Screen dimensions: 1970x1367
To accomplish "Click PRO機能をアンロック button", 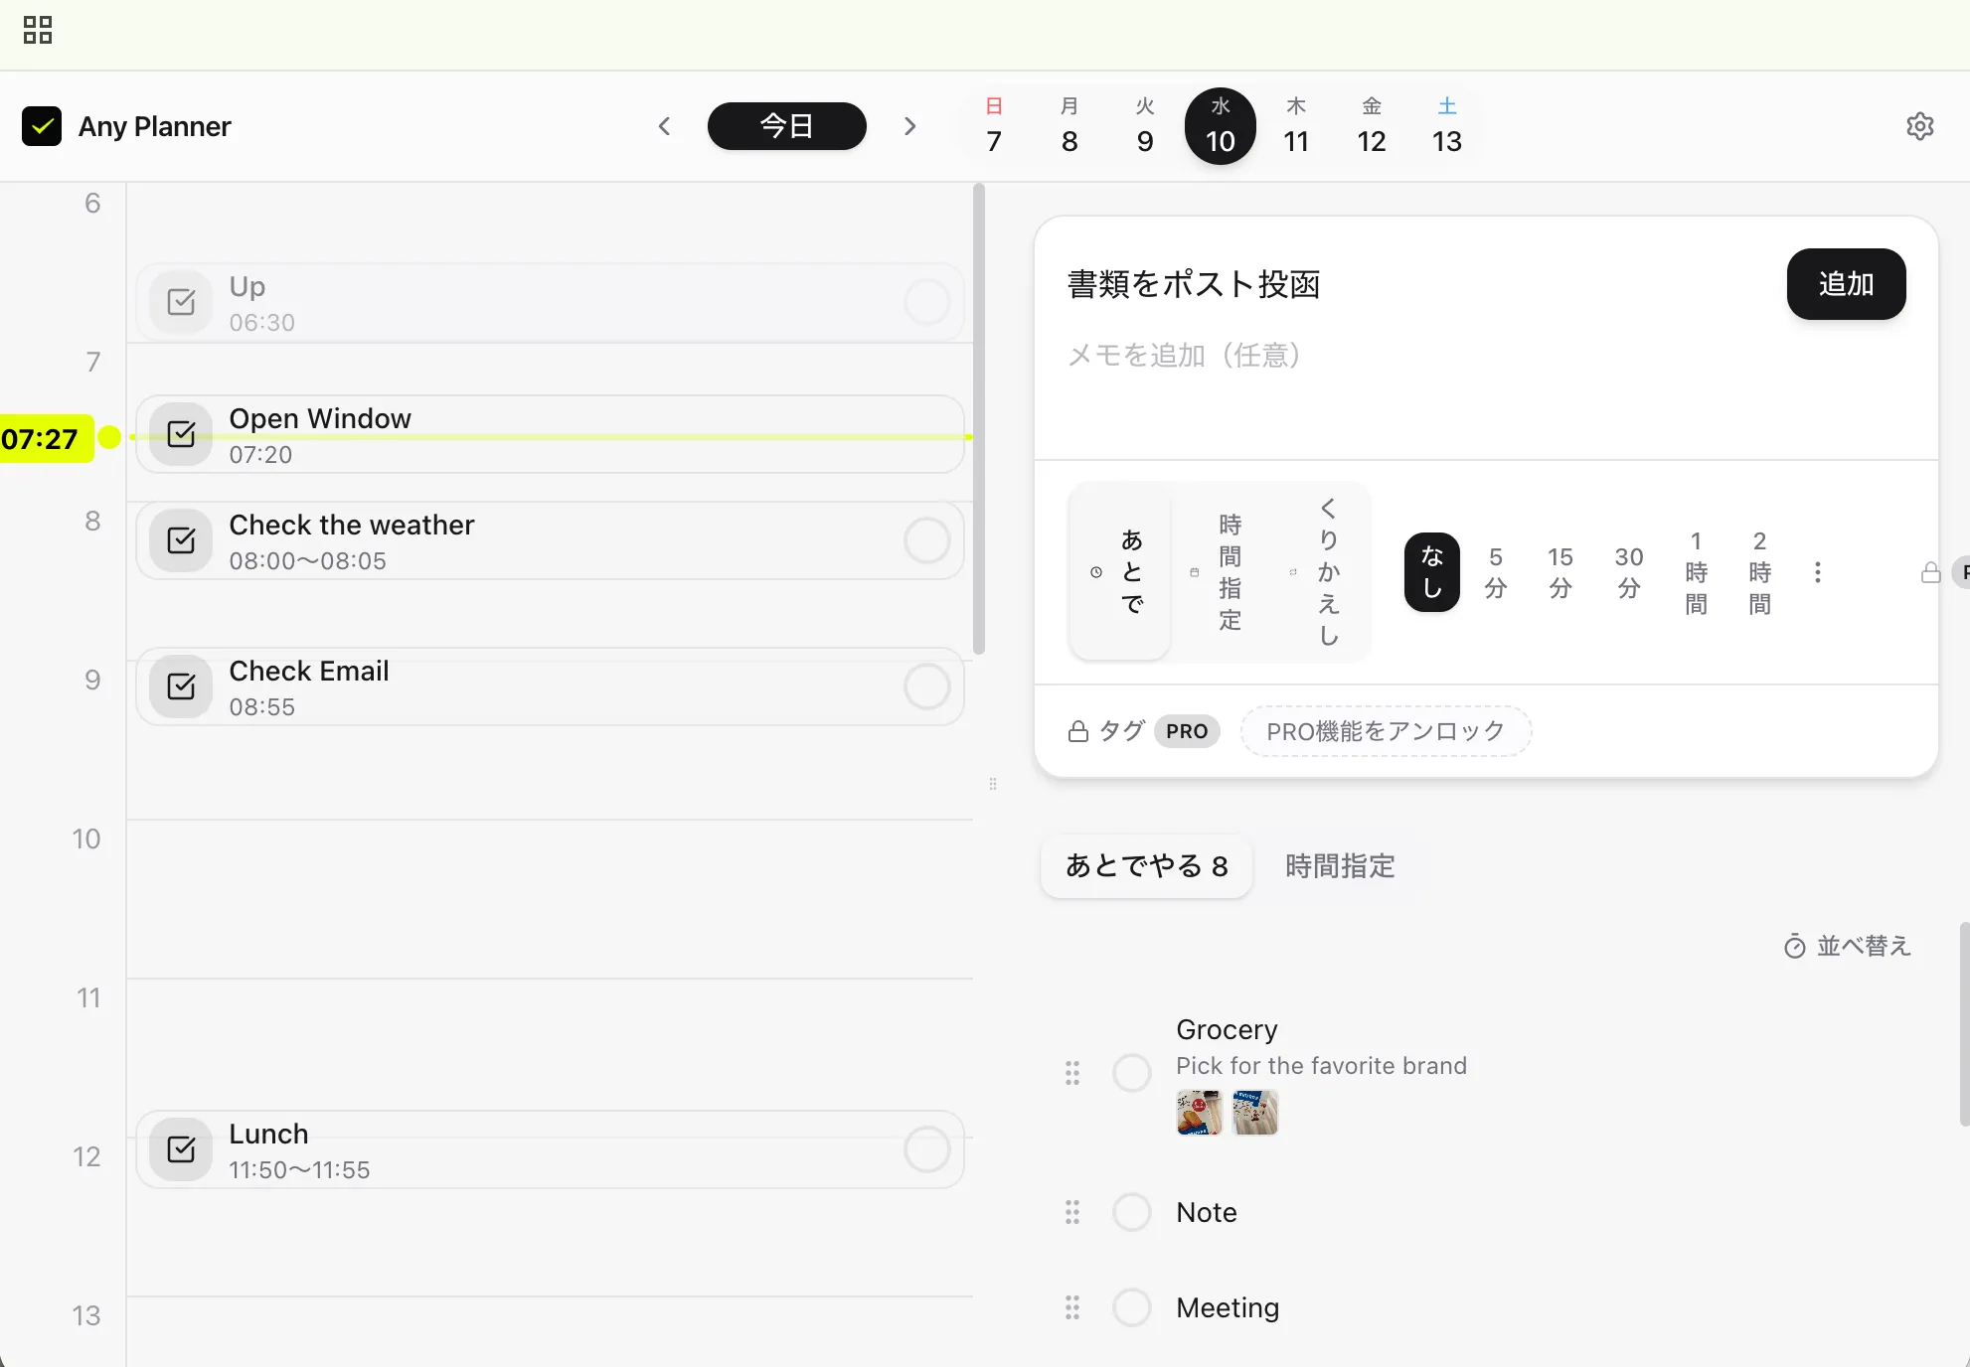I will (1386, 731).
